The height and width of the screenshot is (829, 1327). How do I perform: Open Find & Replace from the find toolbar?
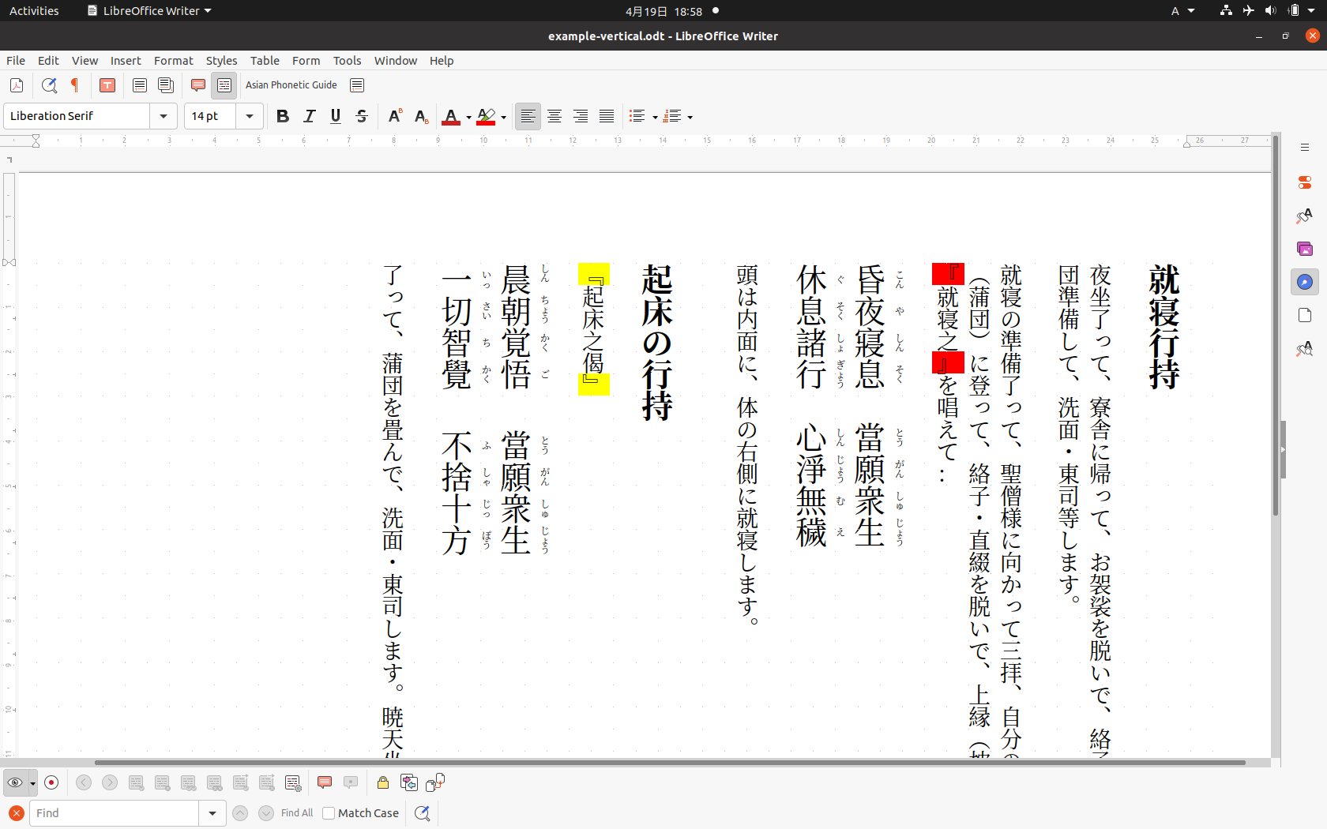[x=423, y=813]
